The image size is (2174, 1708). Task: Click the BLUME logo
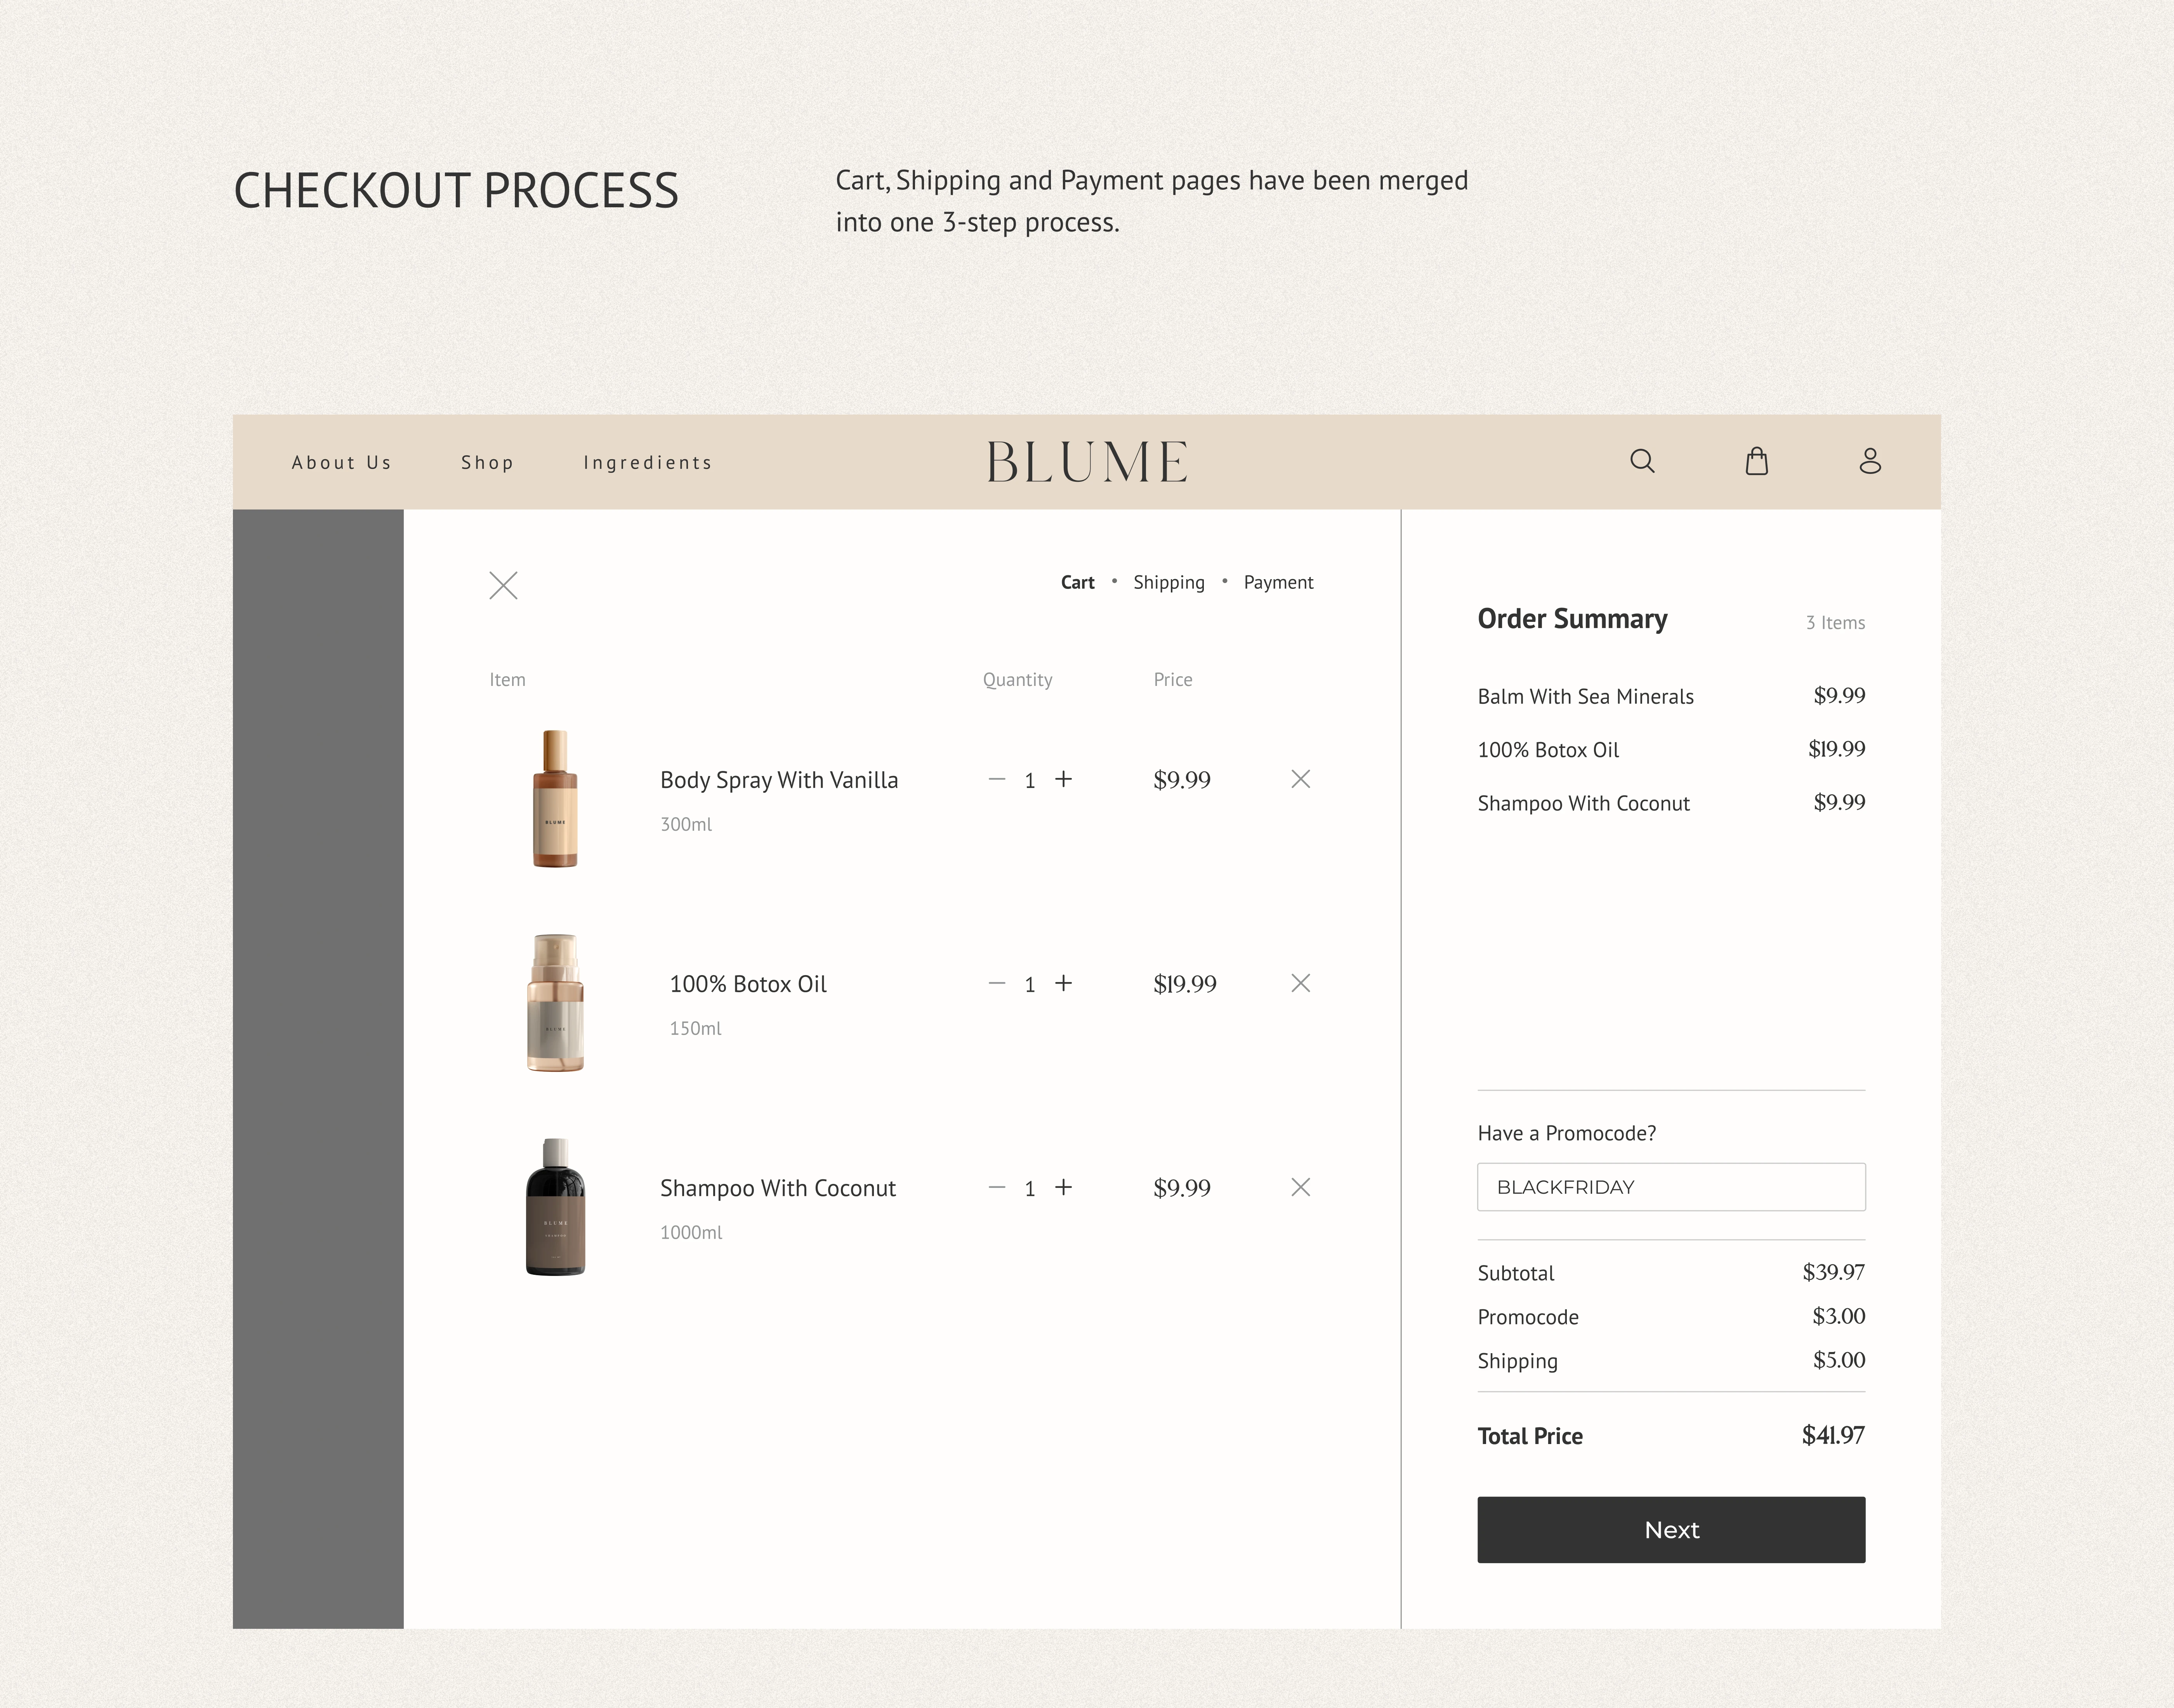pos(1087,462)
